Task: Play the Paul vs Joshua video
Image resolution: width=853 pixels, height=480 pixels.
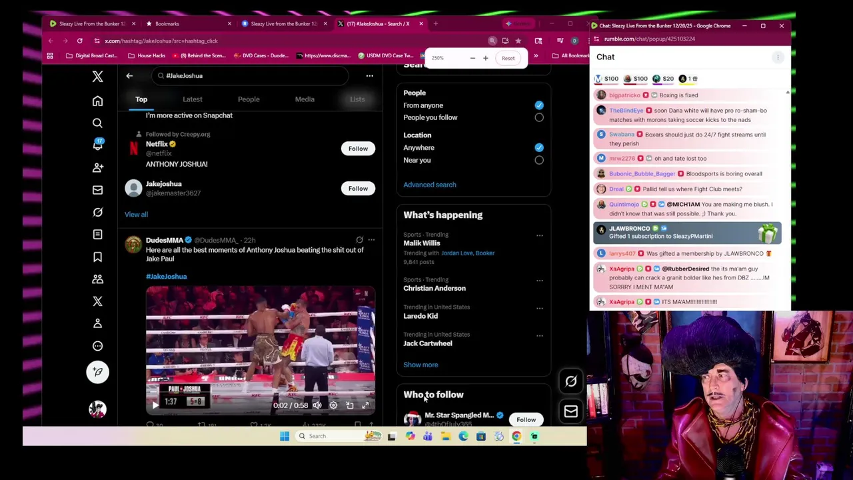Action: click(155, 405)
